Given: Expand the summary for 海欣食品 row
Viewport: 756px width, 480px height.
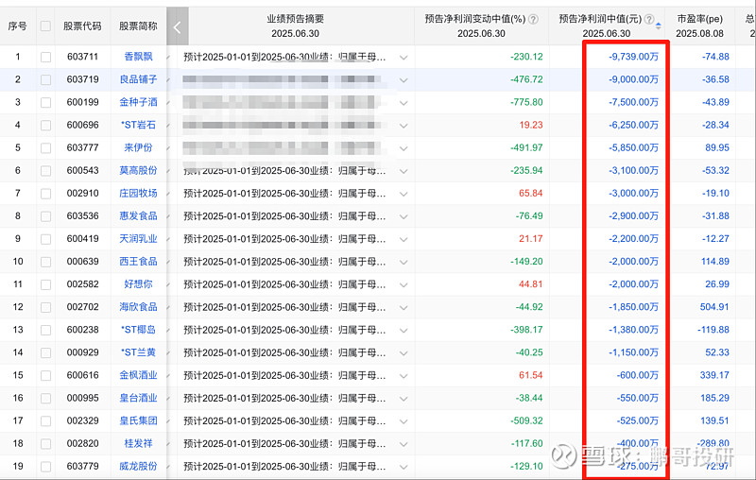Looking at the screenshot, I should click(x=404, y=307).
